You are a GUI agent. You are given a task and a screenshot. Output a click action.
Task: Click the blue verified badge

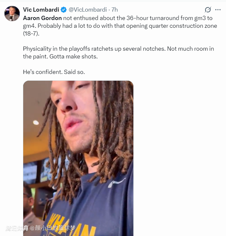(64, 10)
